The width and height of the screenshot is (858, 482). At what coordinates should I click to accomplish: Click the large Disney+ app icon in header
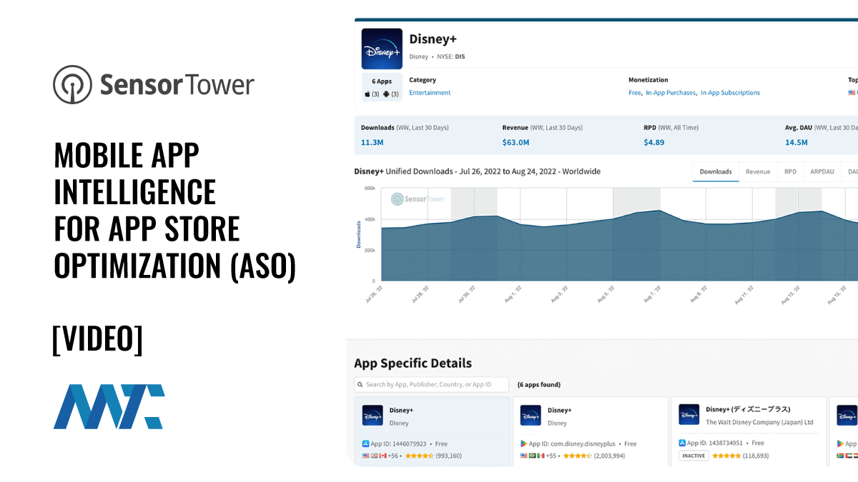(x=382, y=49)
